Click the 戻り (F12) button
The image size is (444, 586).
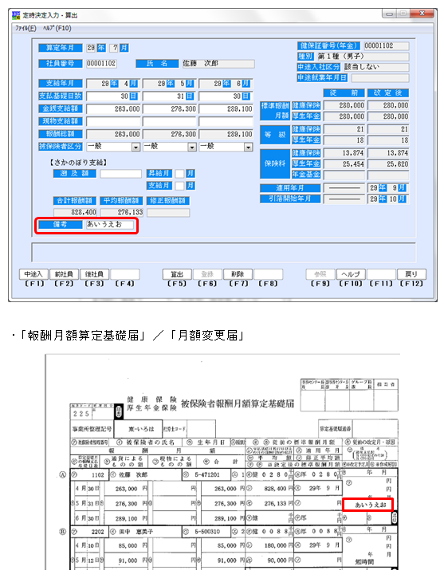click(411, 274)
